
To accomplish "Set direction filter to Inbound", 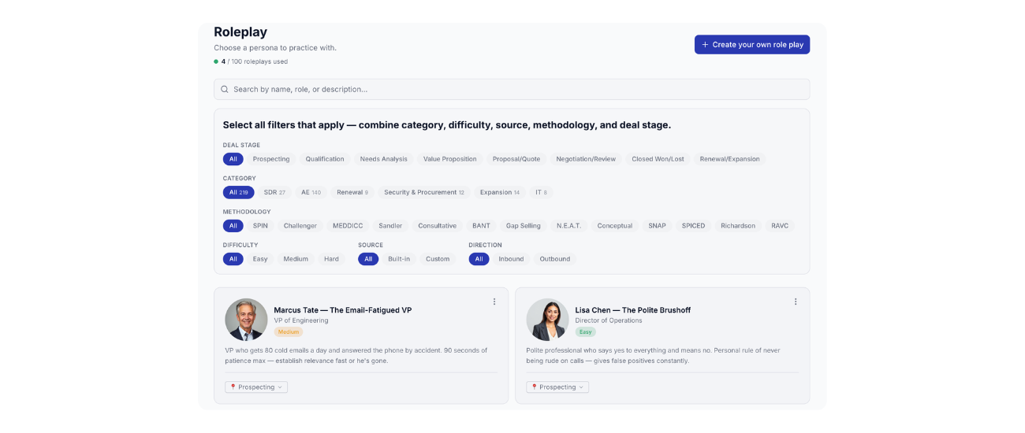I will pos(511,259).
